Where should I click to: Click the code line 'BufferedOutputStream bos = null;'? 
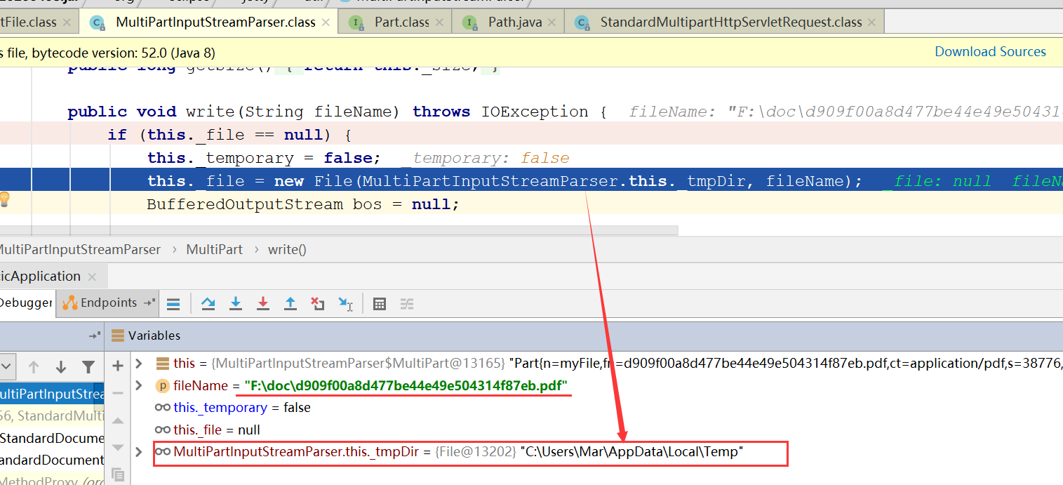pos(302,204)
